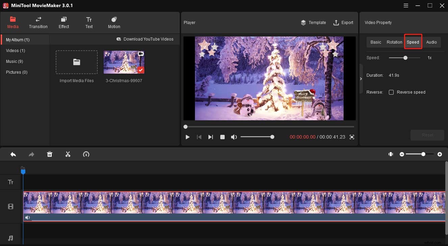The width and height of the screenshot is (448, 246).
Task: Click the next frame skip icon
Action: pyautogui.click(x=210, y=137)
